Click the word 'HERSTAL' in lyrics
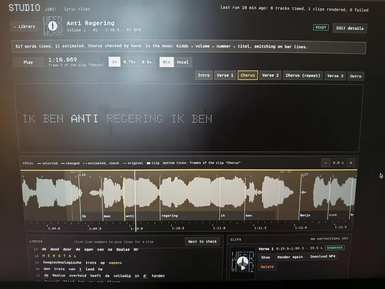The width and height of the screenshot is (385, 289). click(x=59, y=256)
